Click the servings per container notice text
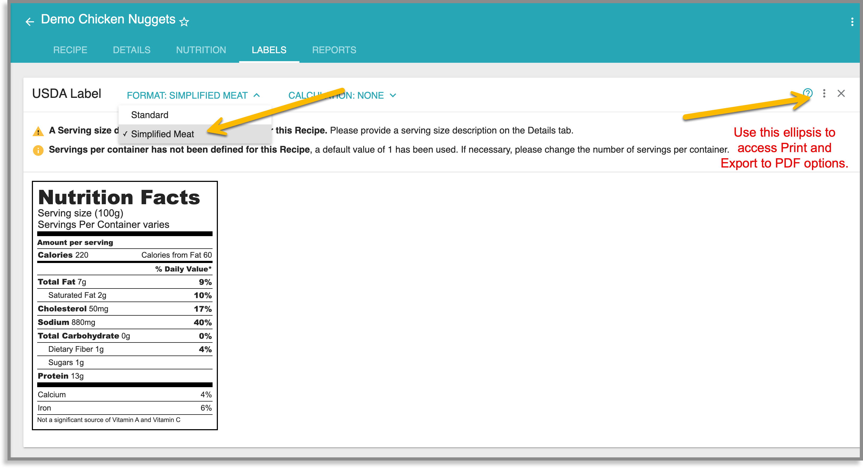863x468 pixels. pos(389,150)
